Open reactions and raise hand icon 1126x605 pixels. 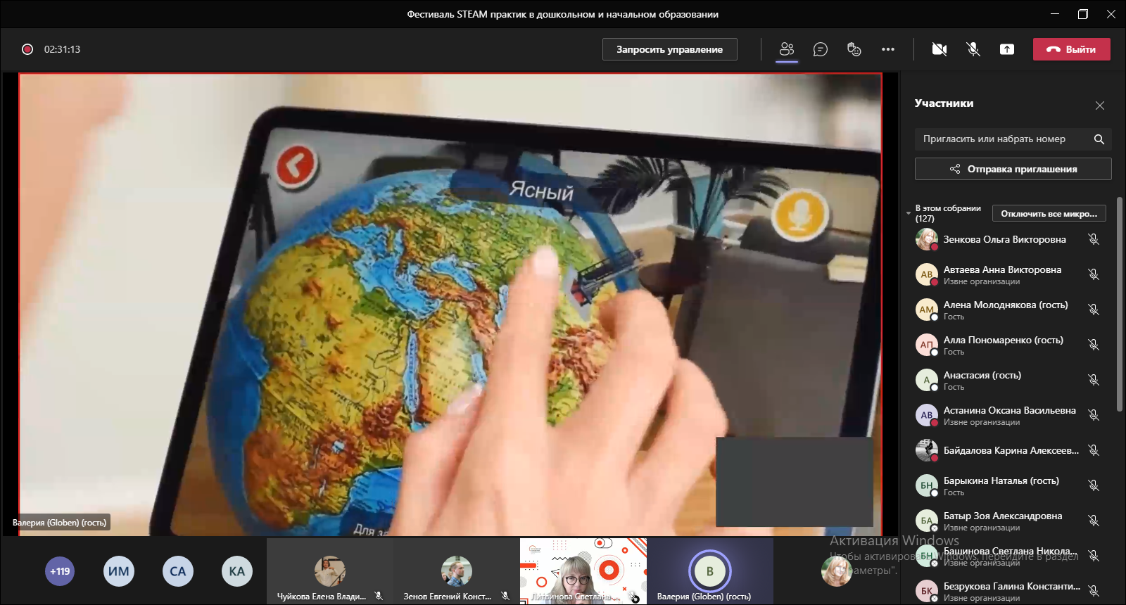pyautogui.click(x=854, y=49)
